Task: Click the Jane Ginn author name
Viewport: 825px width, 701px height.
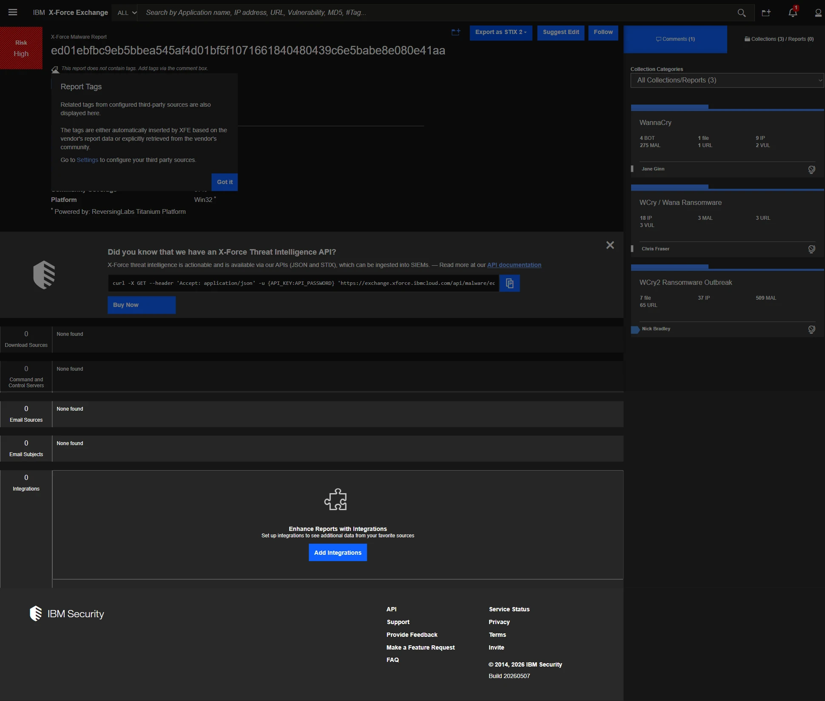Action: point(653,169)
